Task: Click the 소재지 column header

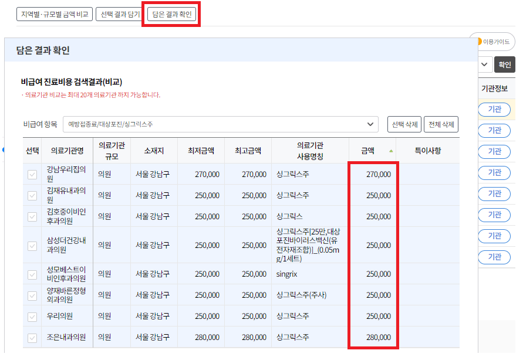Action: coord(154,151)
